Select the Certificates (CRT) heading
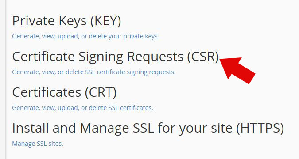 pyautogui.click(x=64, y=92)
